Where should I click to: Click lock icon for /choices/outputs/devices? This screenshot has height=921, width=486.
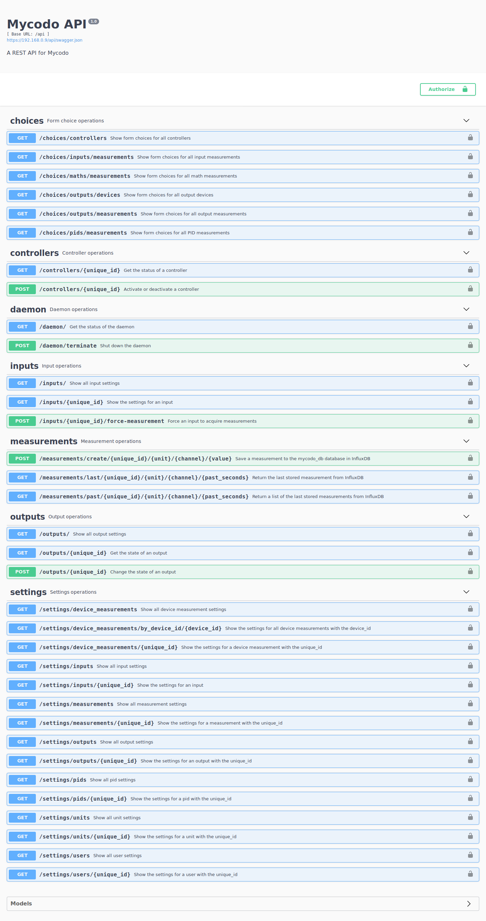coord(470,194)
